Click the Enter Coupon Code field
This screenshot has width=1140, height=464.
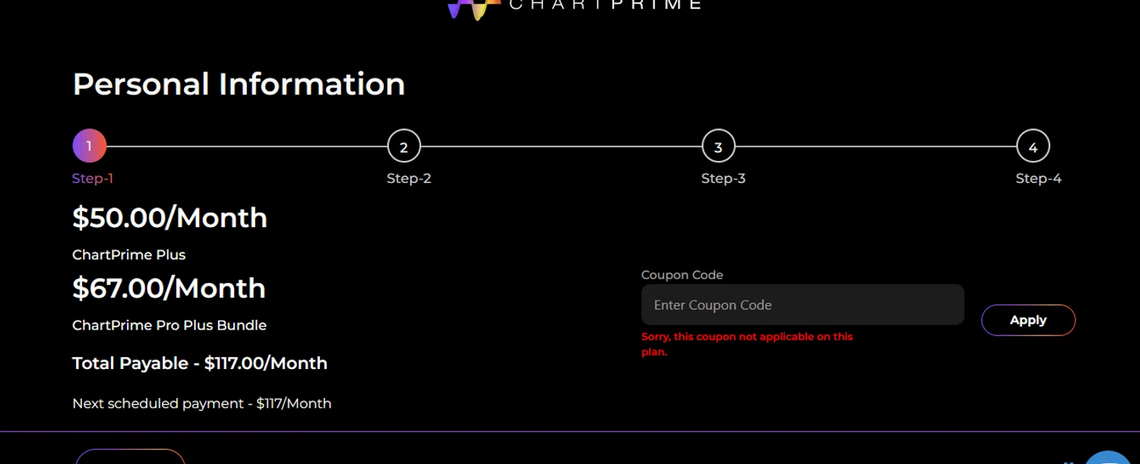(x=803, y=305)
